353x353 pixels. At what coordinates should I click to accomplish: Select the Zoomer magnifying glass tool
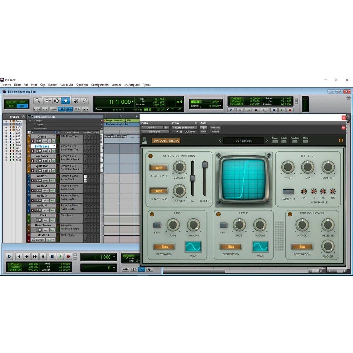coord(38,101)
